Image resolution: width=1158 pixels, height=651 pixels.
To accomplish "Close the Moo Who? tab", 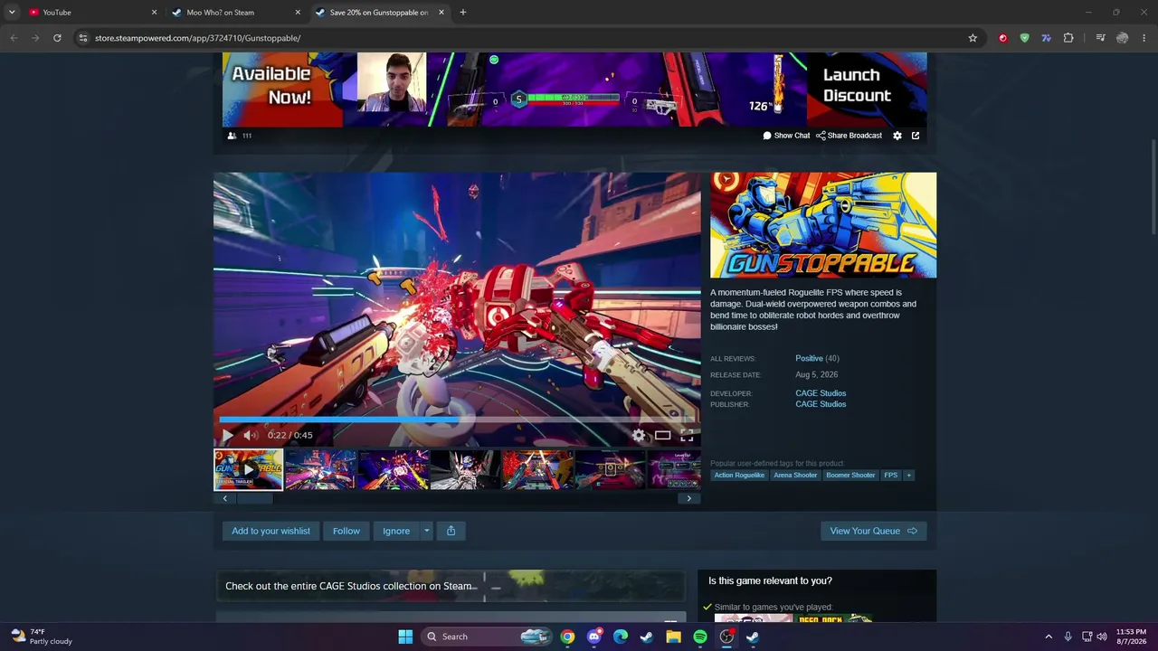I will pos(298,13).
